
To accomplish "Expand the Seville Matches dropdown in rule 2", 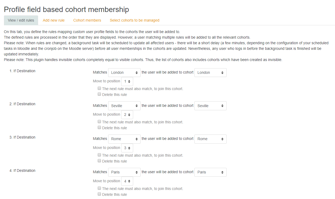I will coord(124,106).
